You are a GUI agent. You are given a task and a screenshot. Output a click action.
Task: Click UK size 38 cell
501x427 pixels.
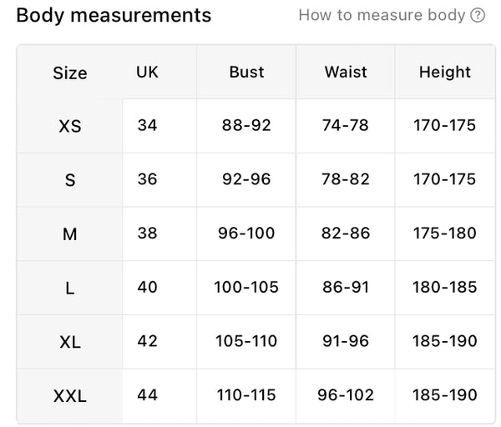[147, 234]
